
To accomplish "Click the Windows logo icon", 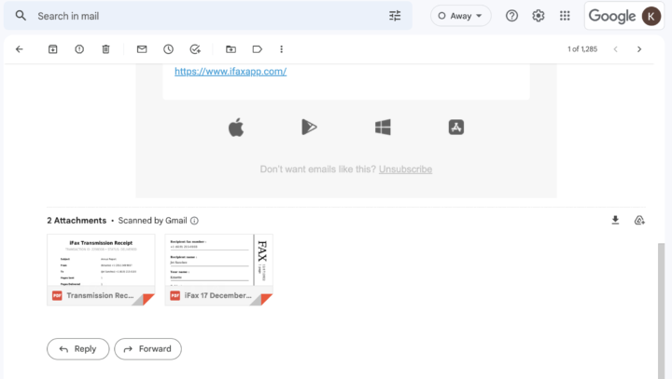I will click(383, 127).
